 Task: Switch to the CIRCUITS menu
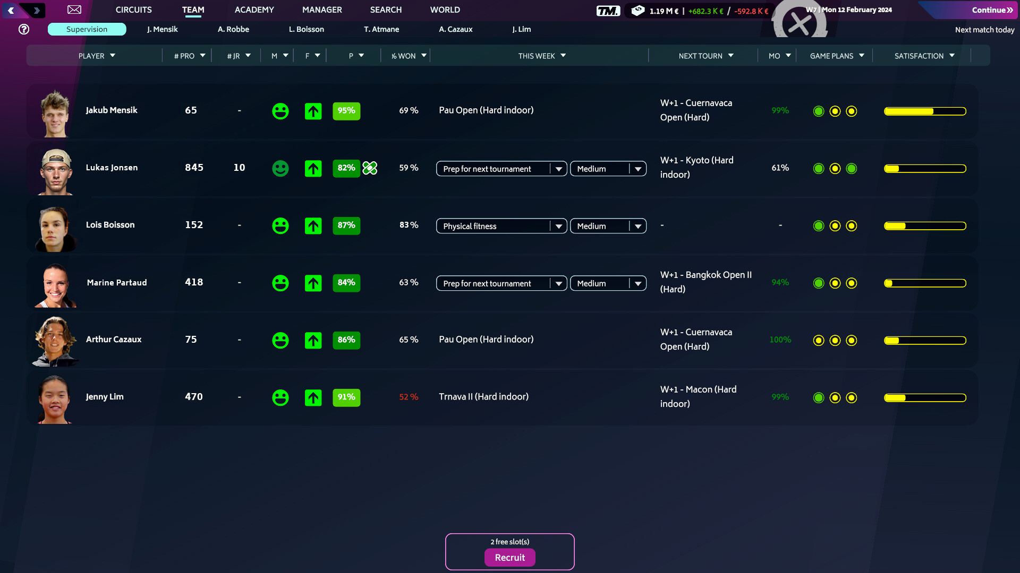(133, 10)
